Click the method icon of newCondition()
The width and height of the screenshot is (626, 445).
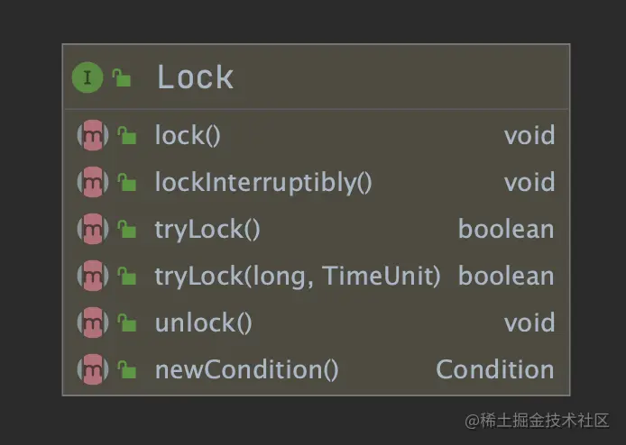point(93,369)
